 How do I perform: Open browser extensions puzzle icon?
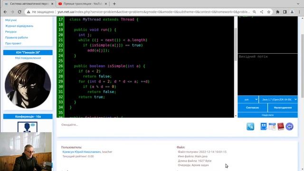pyautogui.click(x=277, y=12)
